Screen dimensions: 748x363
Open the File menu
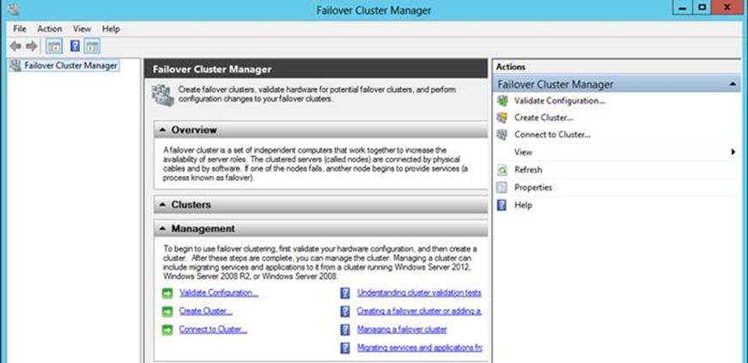point(20,29)
